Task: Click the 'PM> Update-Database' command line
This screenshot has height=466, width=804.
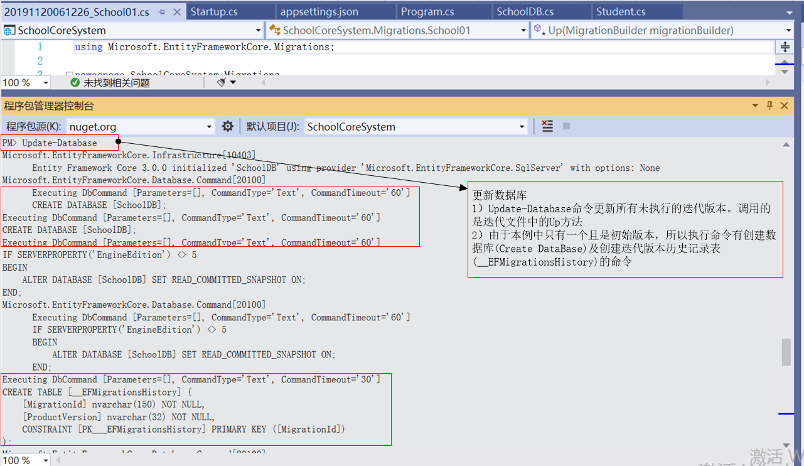Action: [50, 143]
